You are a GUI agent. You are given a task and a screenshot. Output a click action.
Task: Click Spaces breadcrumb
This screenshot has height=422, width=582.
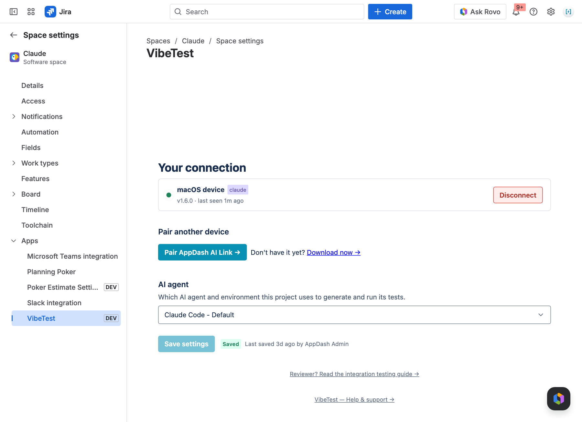pos(158,41)
